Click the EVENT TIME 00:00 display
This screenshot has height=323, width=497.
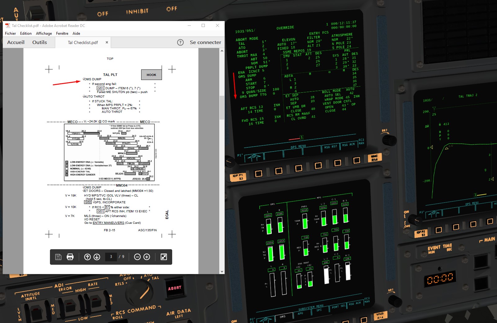tap(440, 278)
